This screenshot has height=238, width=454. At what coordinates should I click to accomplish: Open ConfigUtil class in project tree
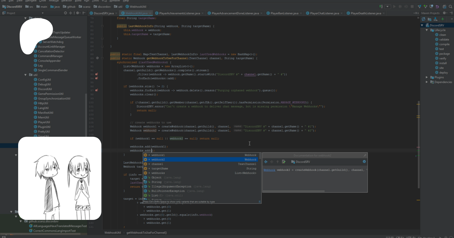(44, 80)
